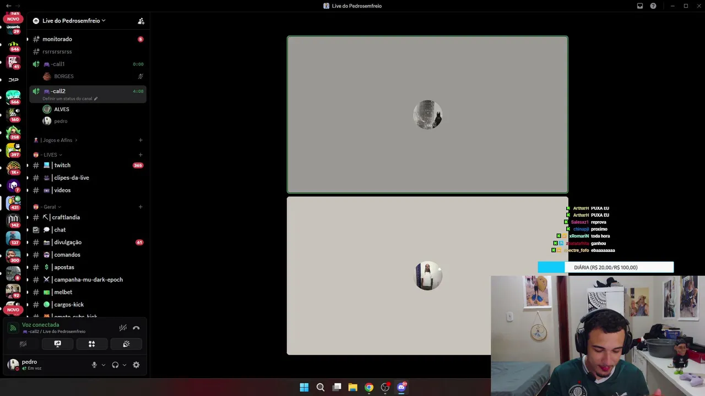Jump to new mentions via bottom NOVO pill
This screenshot has width=705, height=396.
coord(13,310)
